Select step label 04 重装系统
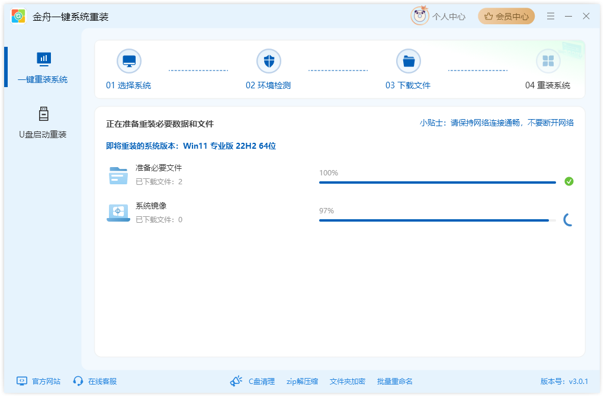 point(548,85)
